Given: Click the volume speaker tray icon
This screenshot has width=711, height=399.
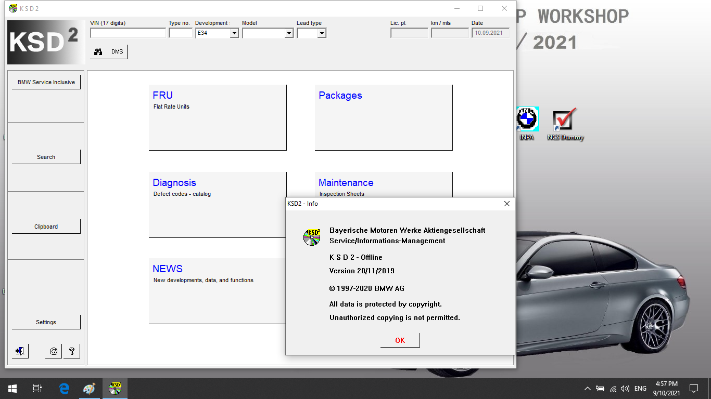Looking at the screenshot, I should [625, 389].
